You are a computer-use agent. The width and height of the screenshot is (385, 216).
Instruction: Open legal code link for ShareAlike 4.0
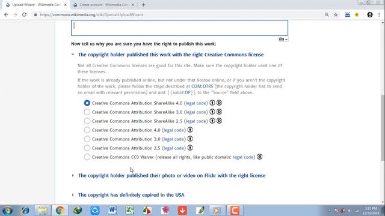coord(196,103)
